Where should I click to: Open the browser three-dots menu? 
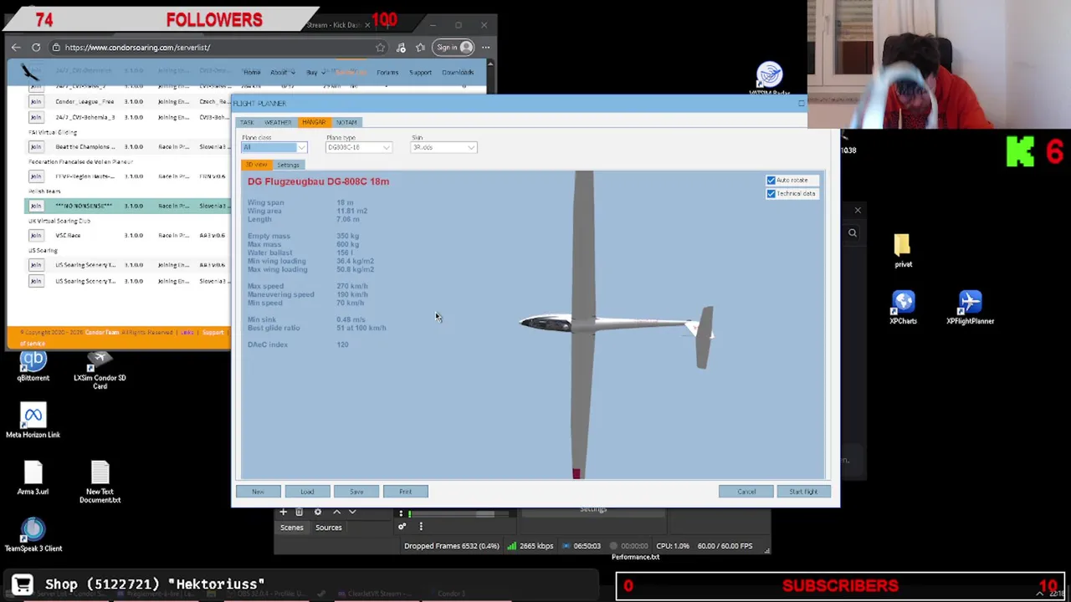pos(485,48)
